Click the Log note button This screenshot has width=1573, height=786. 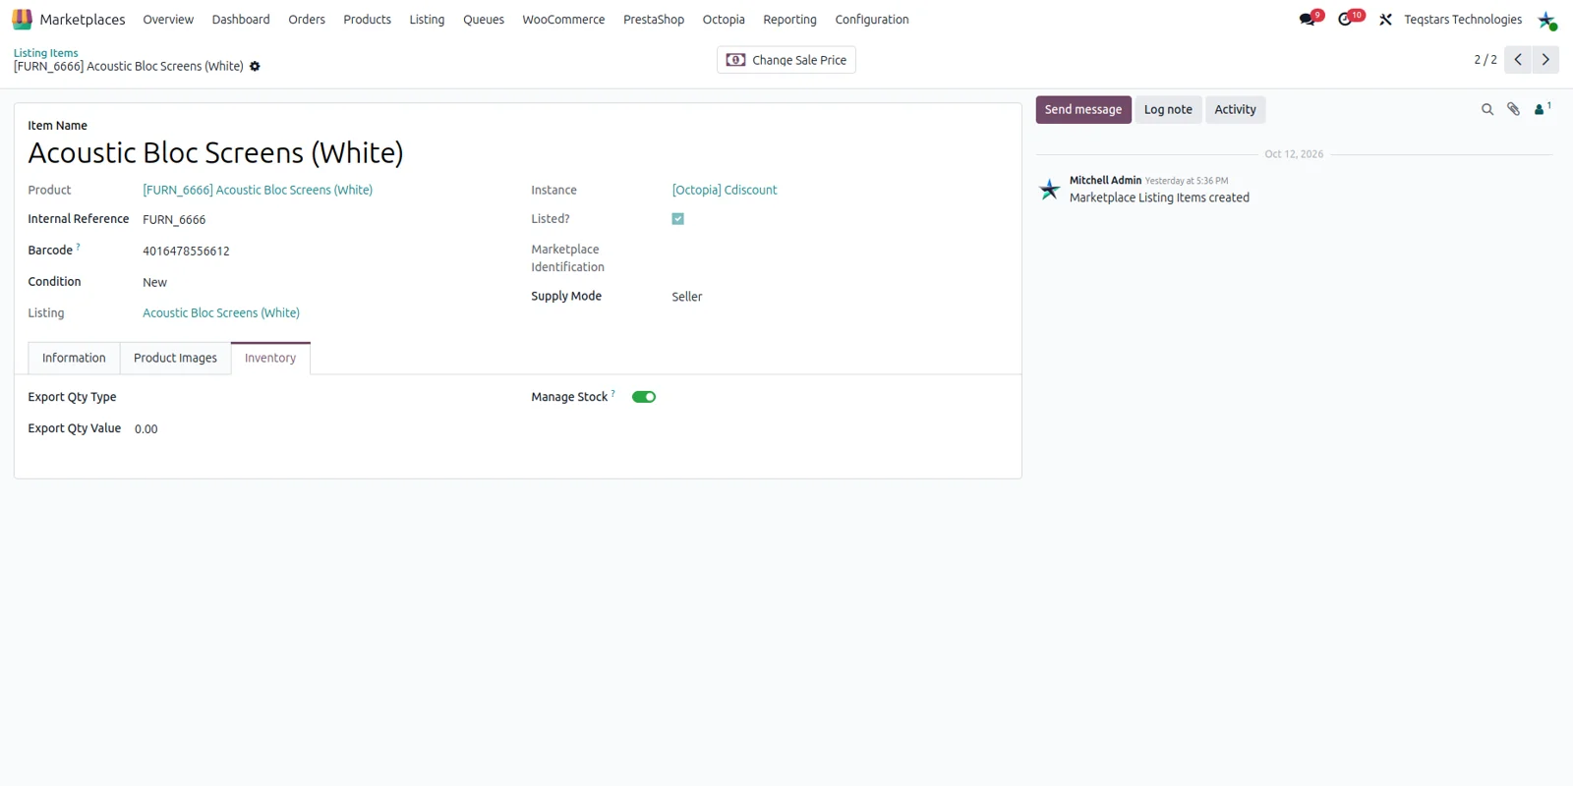[1168, 110]
